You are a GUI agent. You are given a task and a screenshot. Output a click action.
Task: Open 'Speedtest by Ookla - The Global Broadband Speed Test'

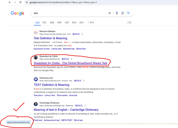click(70, 63)
